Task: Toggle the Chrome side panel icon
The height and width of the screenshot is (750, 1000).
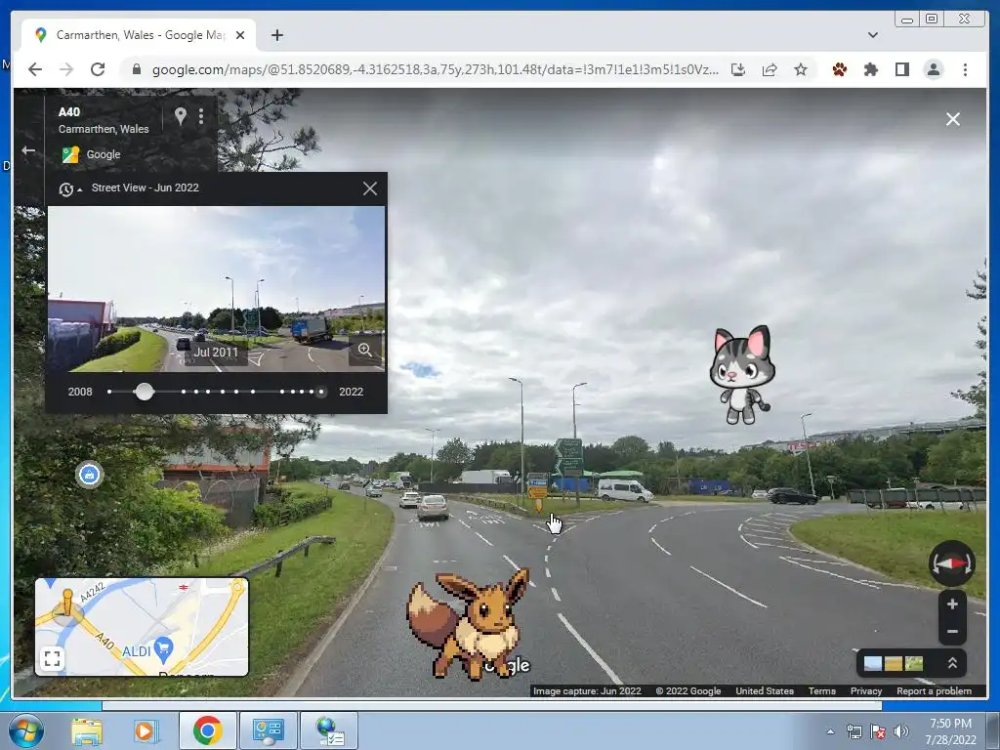Action: click(x=901, y=69)
